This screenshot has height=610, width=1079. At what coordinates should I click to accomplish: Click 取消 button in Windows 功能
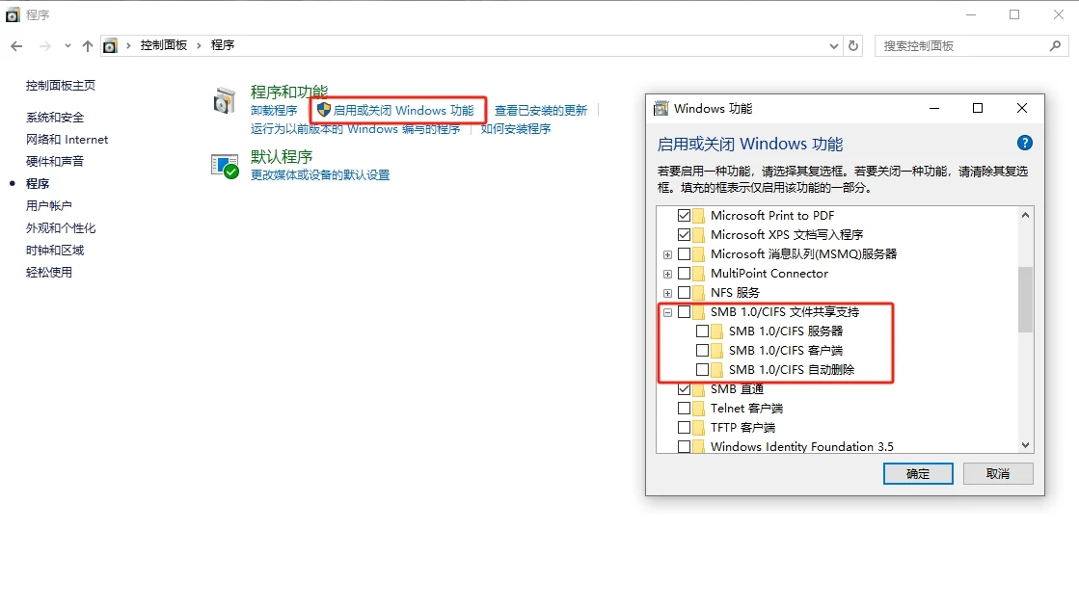coord(998,474)
